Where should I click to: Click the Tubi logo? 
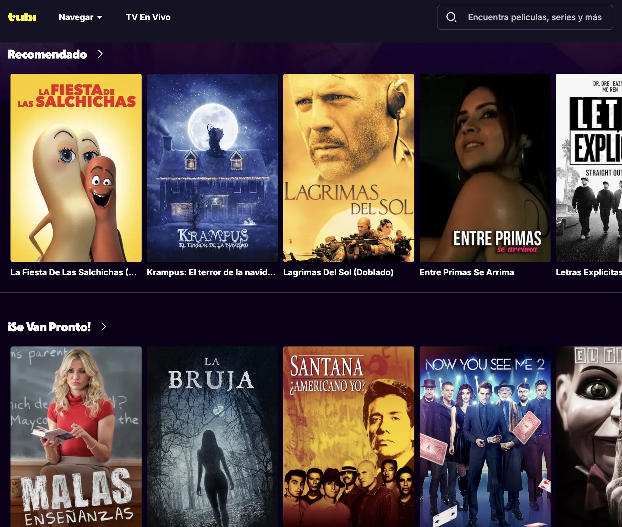22,17
